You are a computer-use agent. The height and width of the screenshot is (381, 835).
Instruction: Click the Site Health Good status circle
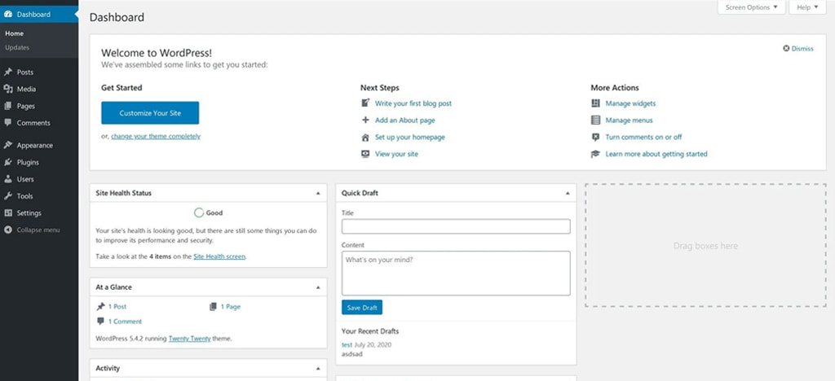pos(199,212)
